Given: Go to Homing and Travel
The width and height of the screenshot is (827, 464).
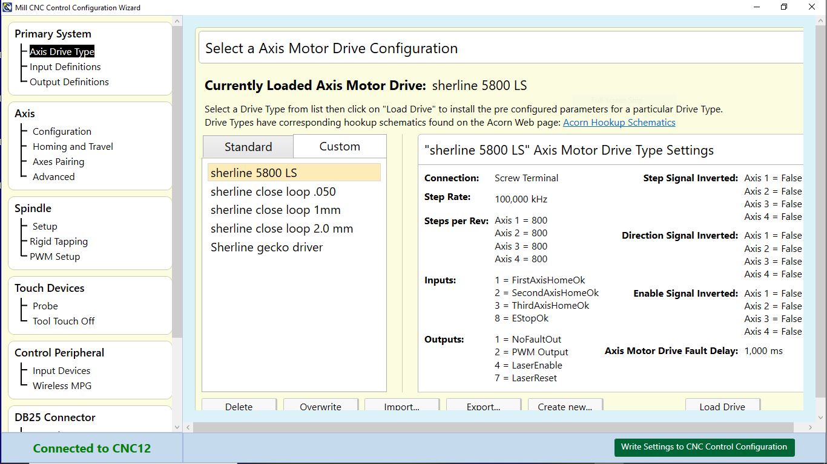Looking at the screenshot, I should click(73, 147).
